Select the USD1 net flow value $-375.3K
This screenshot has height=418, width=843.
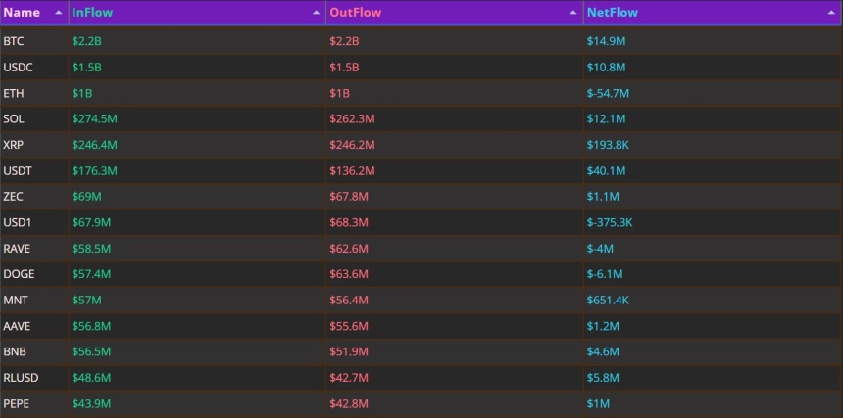point(610,222)
